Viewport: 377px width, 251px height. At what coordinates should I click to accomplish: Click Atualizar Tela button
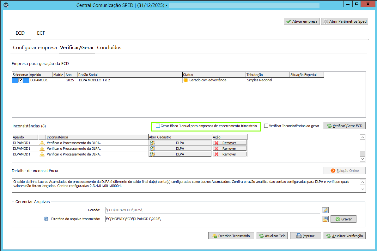[x=272, y=236]
